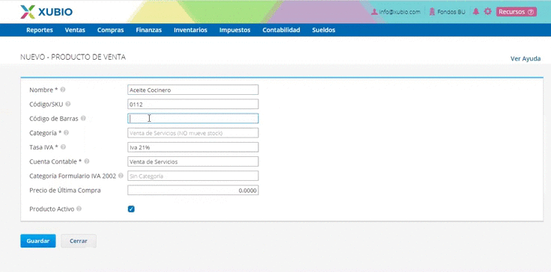Open the Inventarios menu
This screenshot has width=551, height=272.
click(190, 30)
